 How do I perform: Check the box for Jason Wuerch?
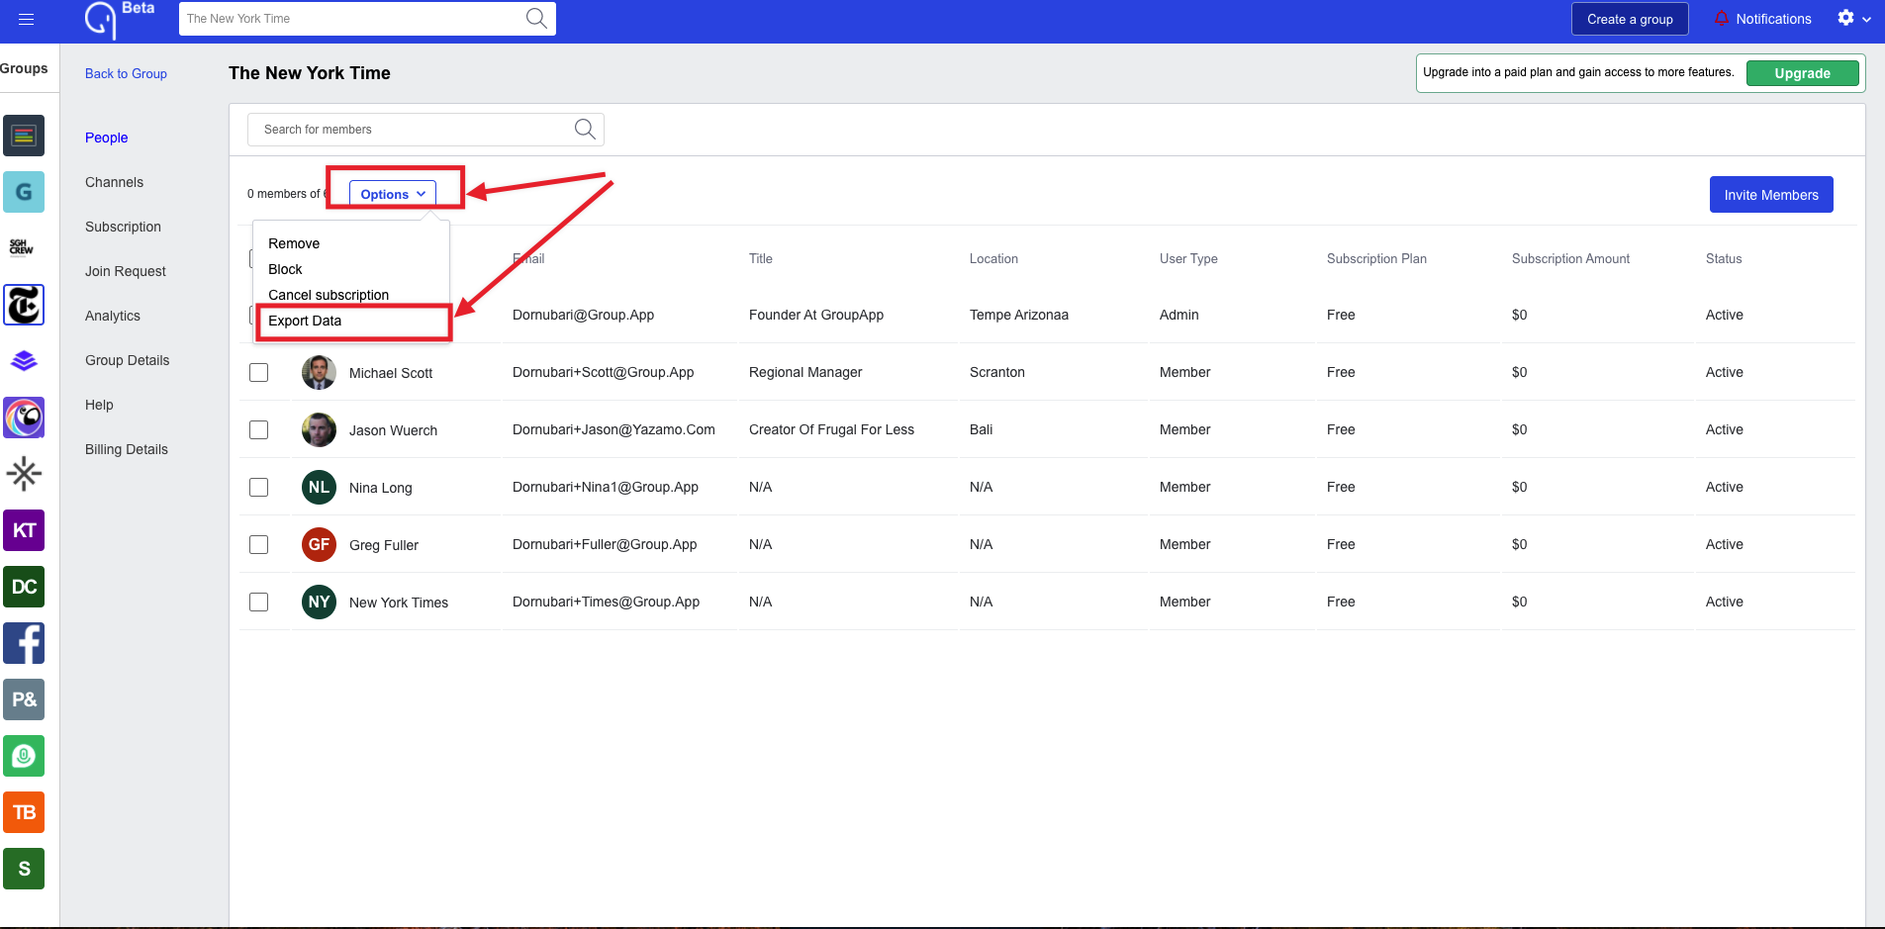(258, 429)
